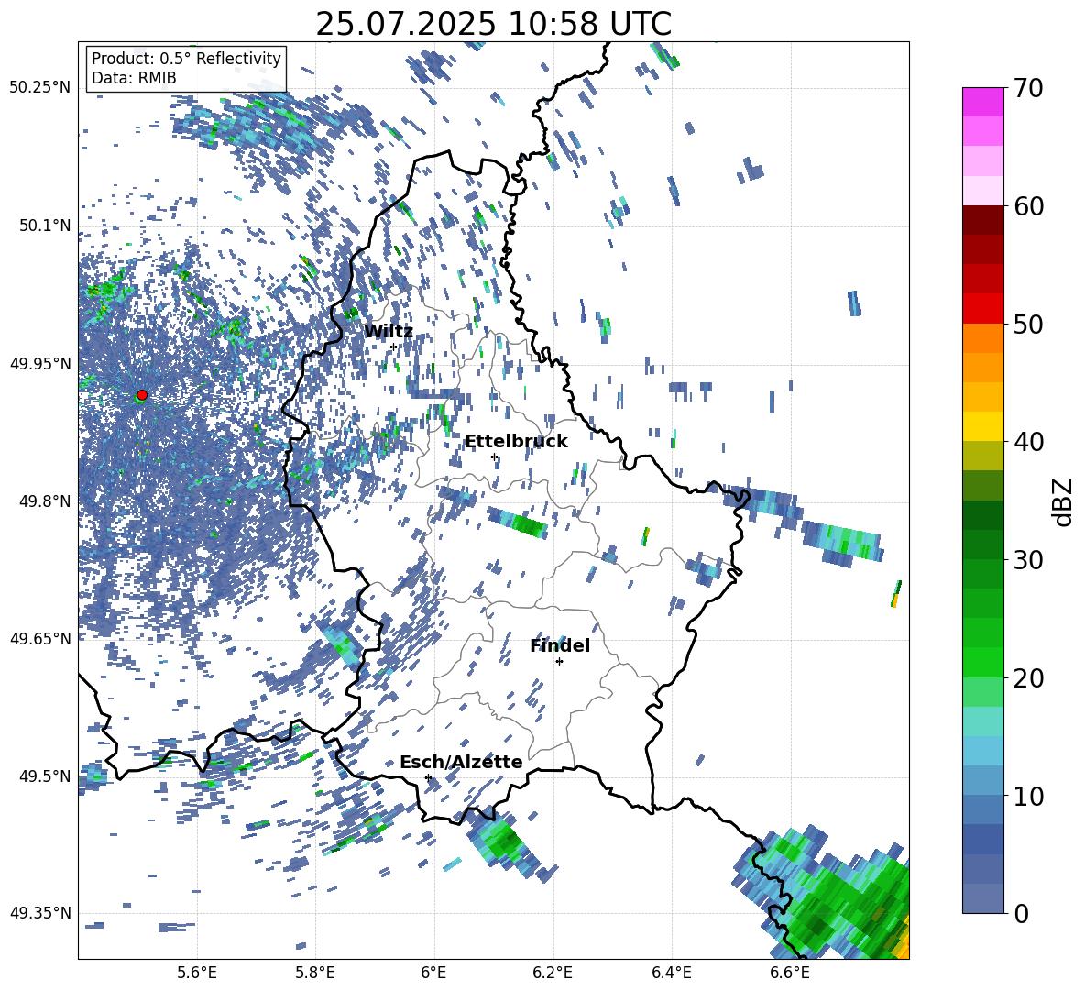Click the longitude label '5.8°E'

click(x=315, y=973)
